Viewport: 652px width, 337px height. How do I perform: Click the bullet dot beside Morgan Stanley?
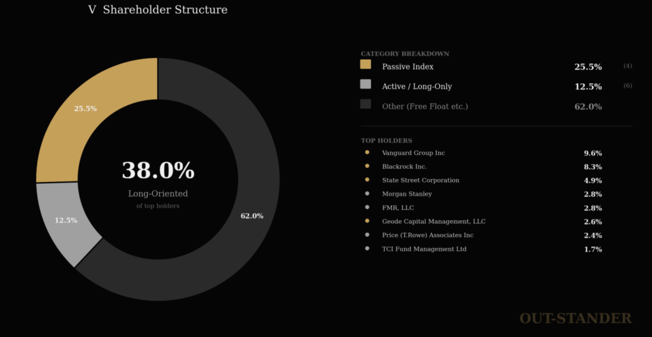(367, 193)
